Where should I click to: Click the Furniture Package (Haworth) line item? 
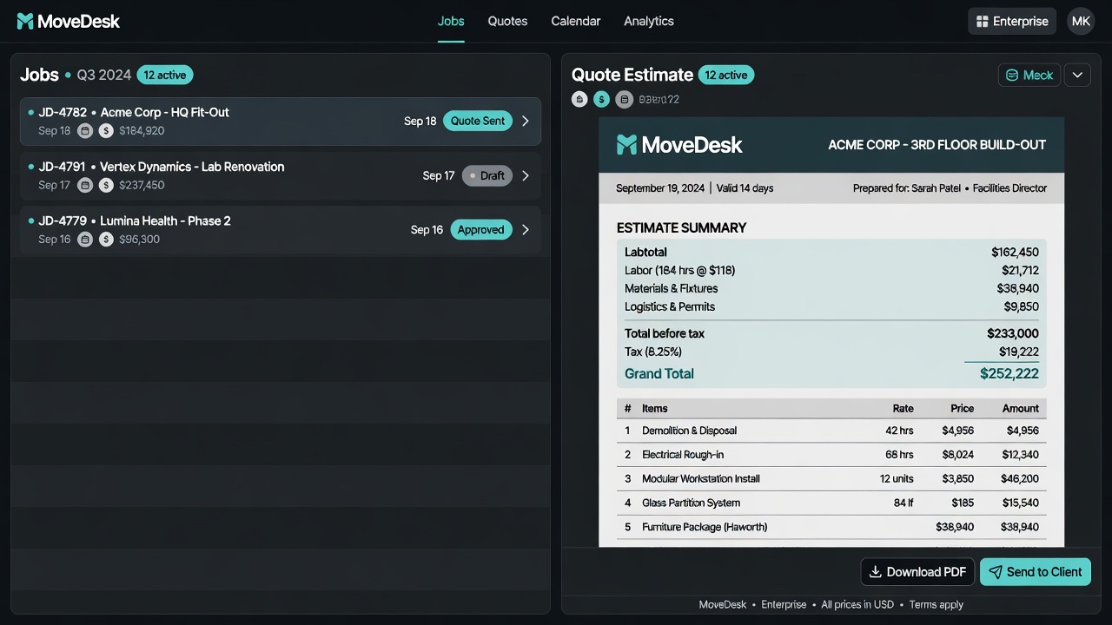click(831, 527)
